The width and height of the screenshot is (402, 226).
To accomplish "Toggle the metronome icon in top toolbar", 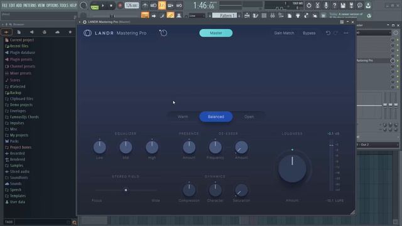I will tap(145, 5).
